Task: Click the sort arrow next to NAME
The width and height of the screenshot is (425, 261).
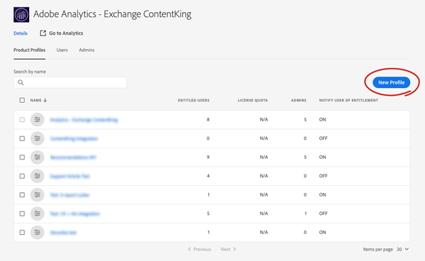Action: [x=45, y=100]
